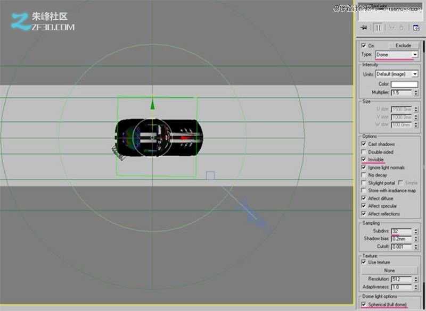
Task: Click the U size field
Action: (402, 109)
